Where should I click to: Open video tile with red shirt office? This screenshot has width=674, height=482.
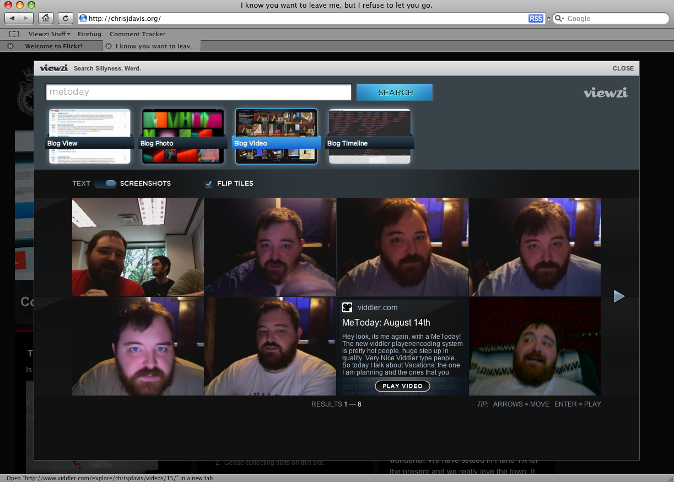[138, 247]
